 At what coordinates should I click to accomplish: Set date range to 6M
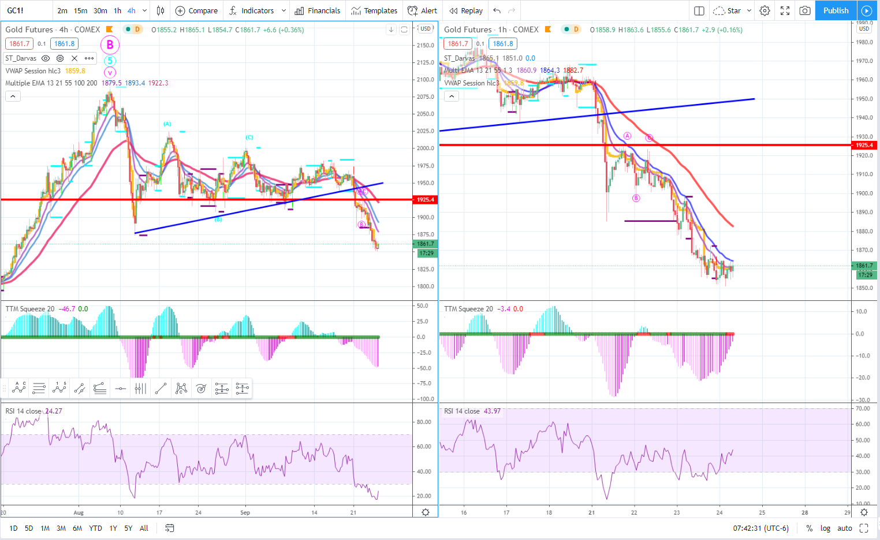(77, 528)
